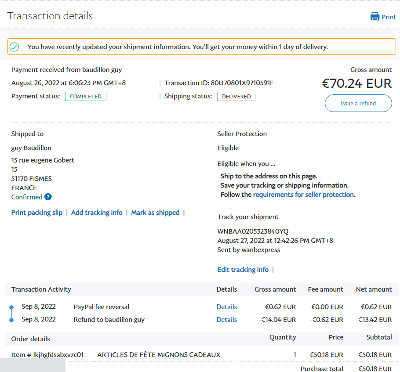400x372 pixels.
Task: Click the Print text link
Action: [389, 17]
